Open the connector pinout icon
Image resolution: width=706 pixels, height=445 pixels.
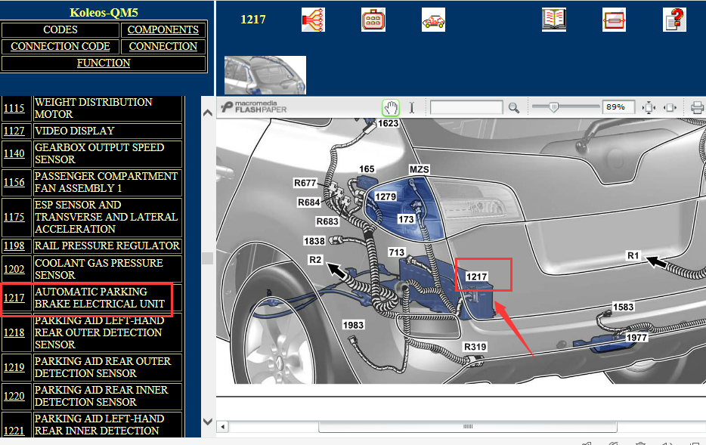pyautogui.click(x=373, y=20)
